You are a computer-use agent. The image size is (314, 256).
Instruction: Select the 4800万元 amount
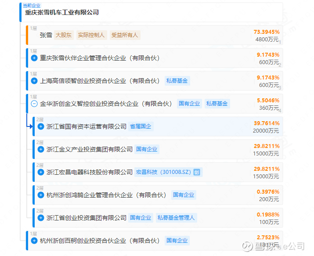pyautogui.click(x=267, y=40)
